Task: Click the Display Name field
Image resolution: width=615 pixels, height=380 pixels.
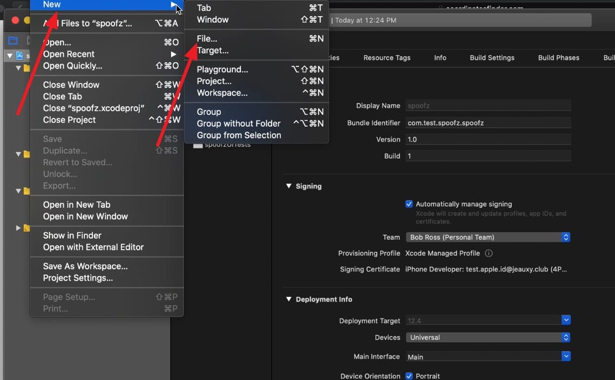Action: click(488, 105)
